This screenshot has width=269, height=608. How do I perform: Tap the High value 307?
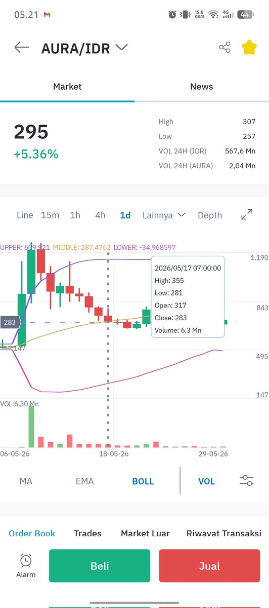point(249,122)
